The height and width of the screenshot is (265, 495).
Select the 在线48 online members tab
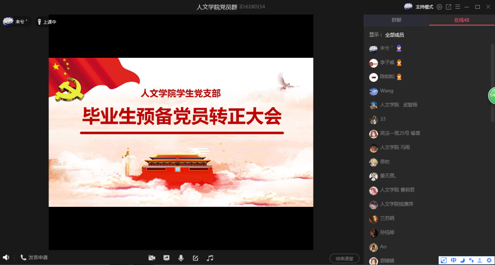coord(461,20)
